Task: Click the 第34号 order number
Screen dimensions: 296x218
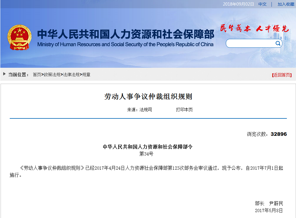Action: pos(146,154)
